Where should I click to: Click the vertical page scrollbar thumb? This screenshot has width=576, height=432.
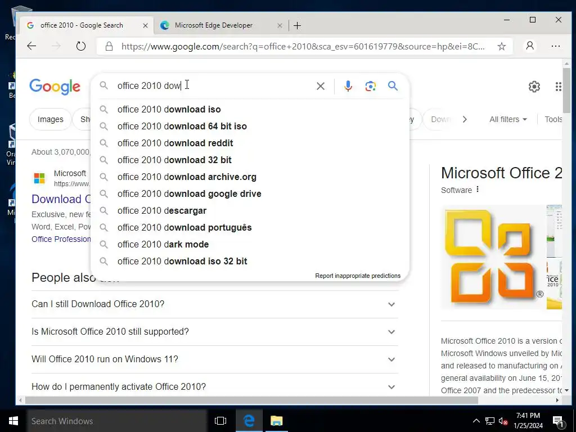click(566, 90)
